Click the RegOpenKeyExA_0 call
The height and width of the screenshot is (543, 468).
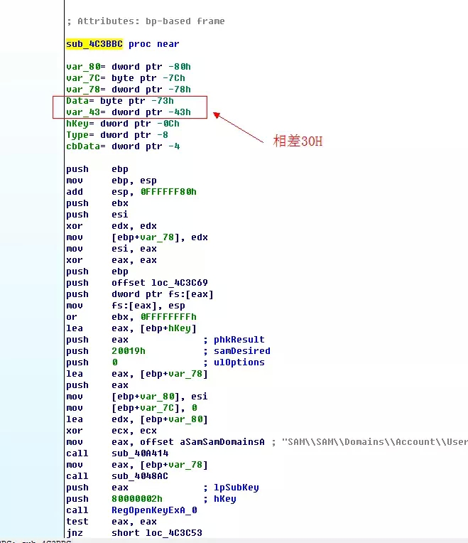(154, 510)
